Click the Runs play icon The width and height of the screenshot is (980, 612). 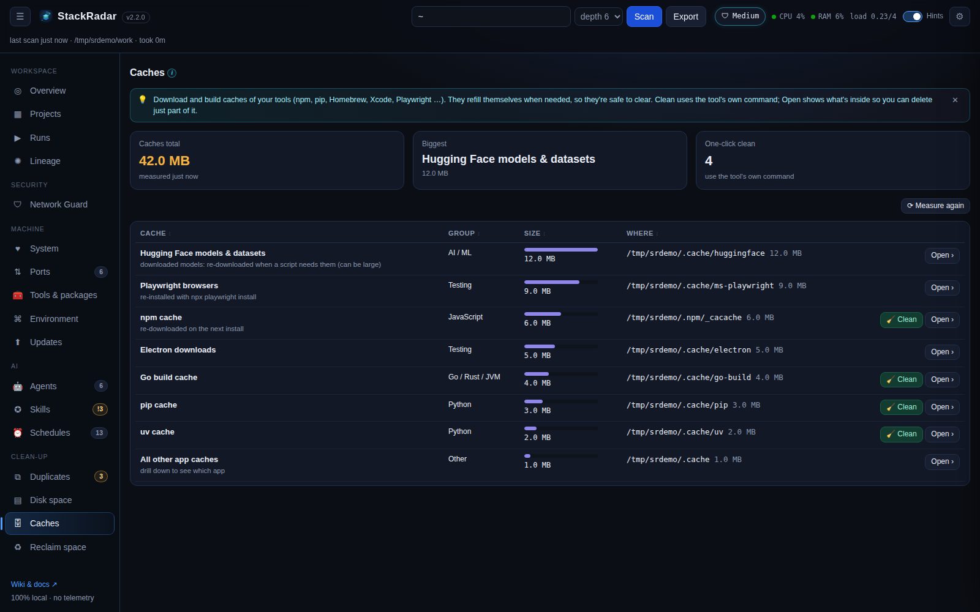[18, 138]
